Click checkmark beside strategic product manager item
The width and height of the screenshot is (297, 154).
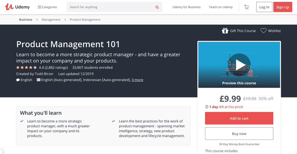[22, 121]
